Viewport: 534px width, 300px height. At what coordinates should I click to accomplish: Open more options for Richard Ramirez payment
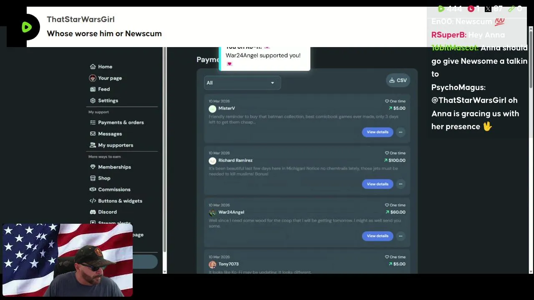(400, 184)
